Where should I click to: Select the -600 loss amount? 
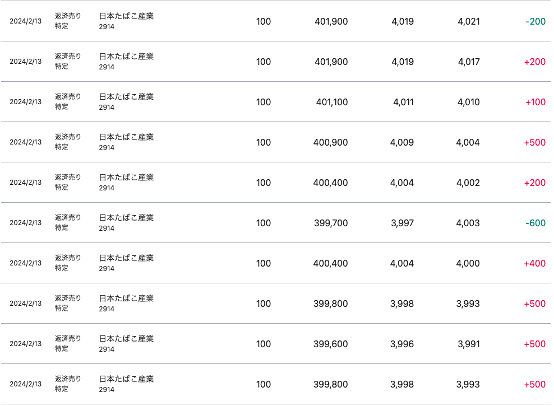(535, 223)
